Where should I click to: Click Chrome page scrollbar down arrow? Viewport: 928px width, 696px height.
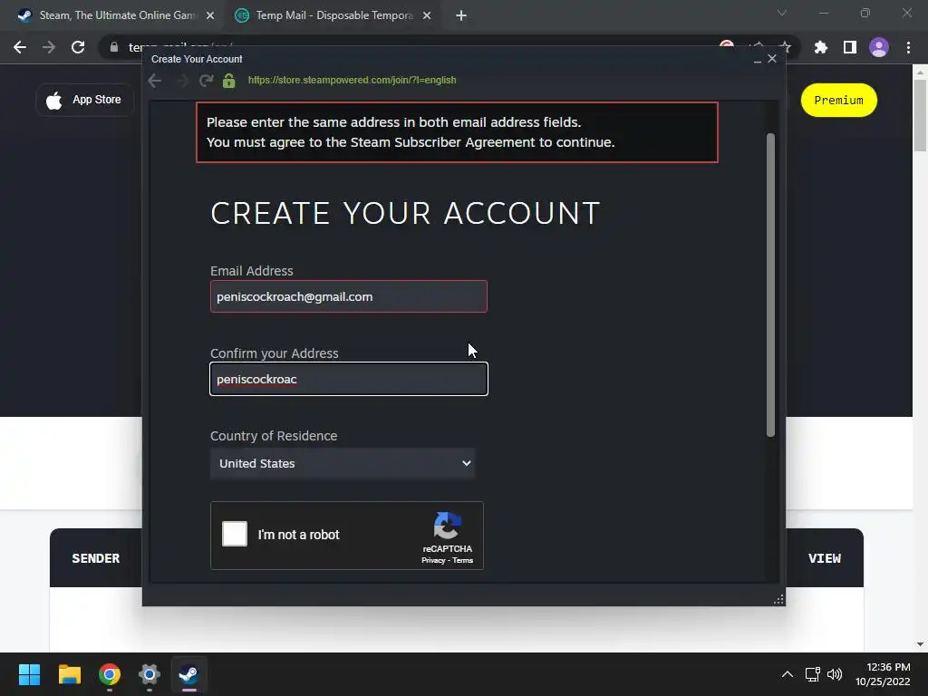coord(920,644)
